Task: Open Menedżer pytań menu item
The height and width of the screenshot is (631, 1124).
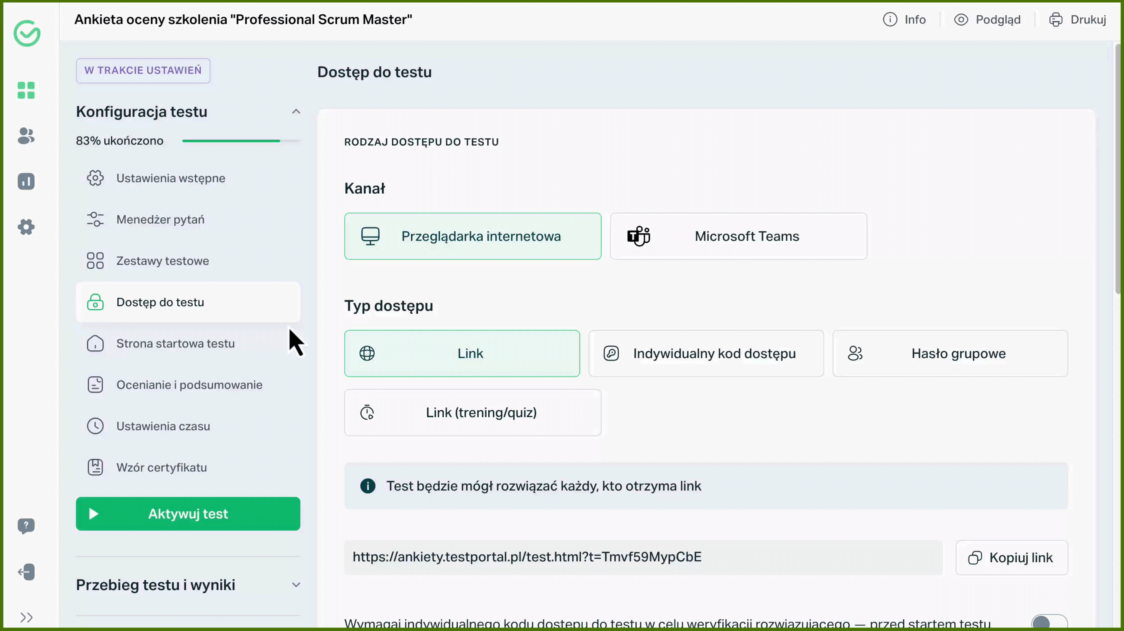Action: [x=160, y=220]
